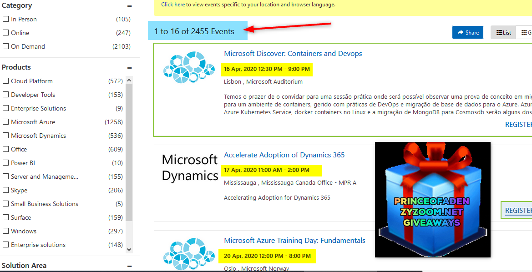Click the 20 Apr, 2020 event date text
This screenshot has width=532, height=272.
point(267,256)
